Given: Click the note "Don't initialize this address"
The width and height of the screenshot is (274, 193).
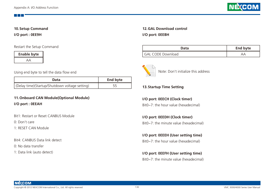Looking at the screenshot, I should pyautogui.click(x=184, y=72).
